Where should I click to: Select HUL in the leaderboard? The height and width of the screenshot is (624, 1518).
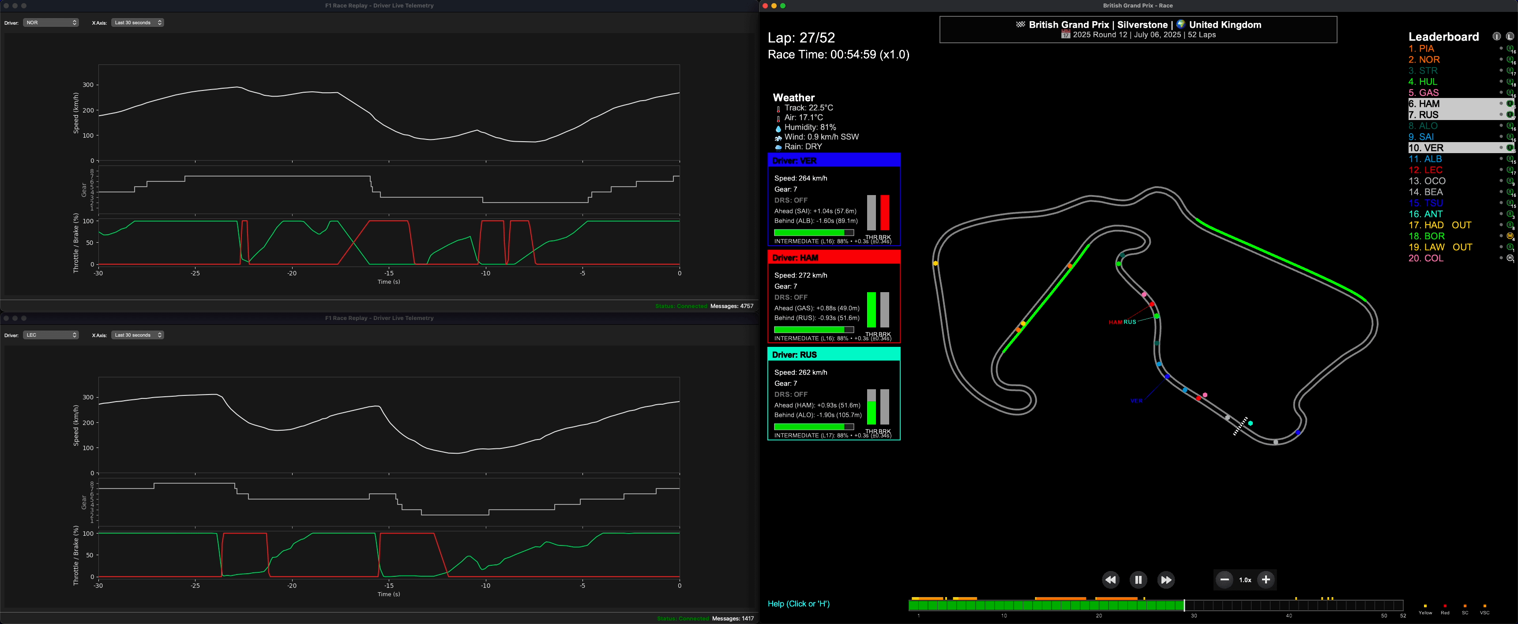[1423, 82]
